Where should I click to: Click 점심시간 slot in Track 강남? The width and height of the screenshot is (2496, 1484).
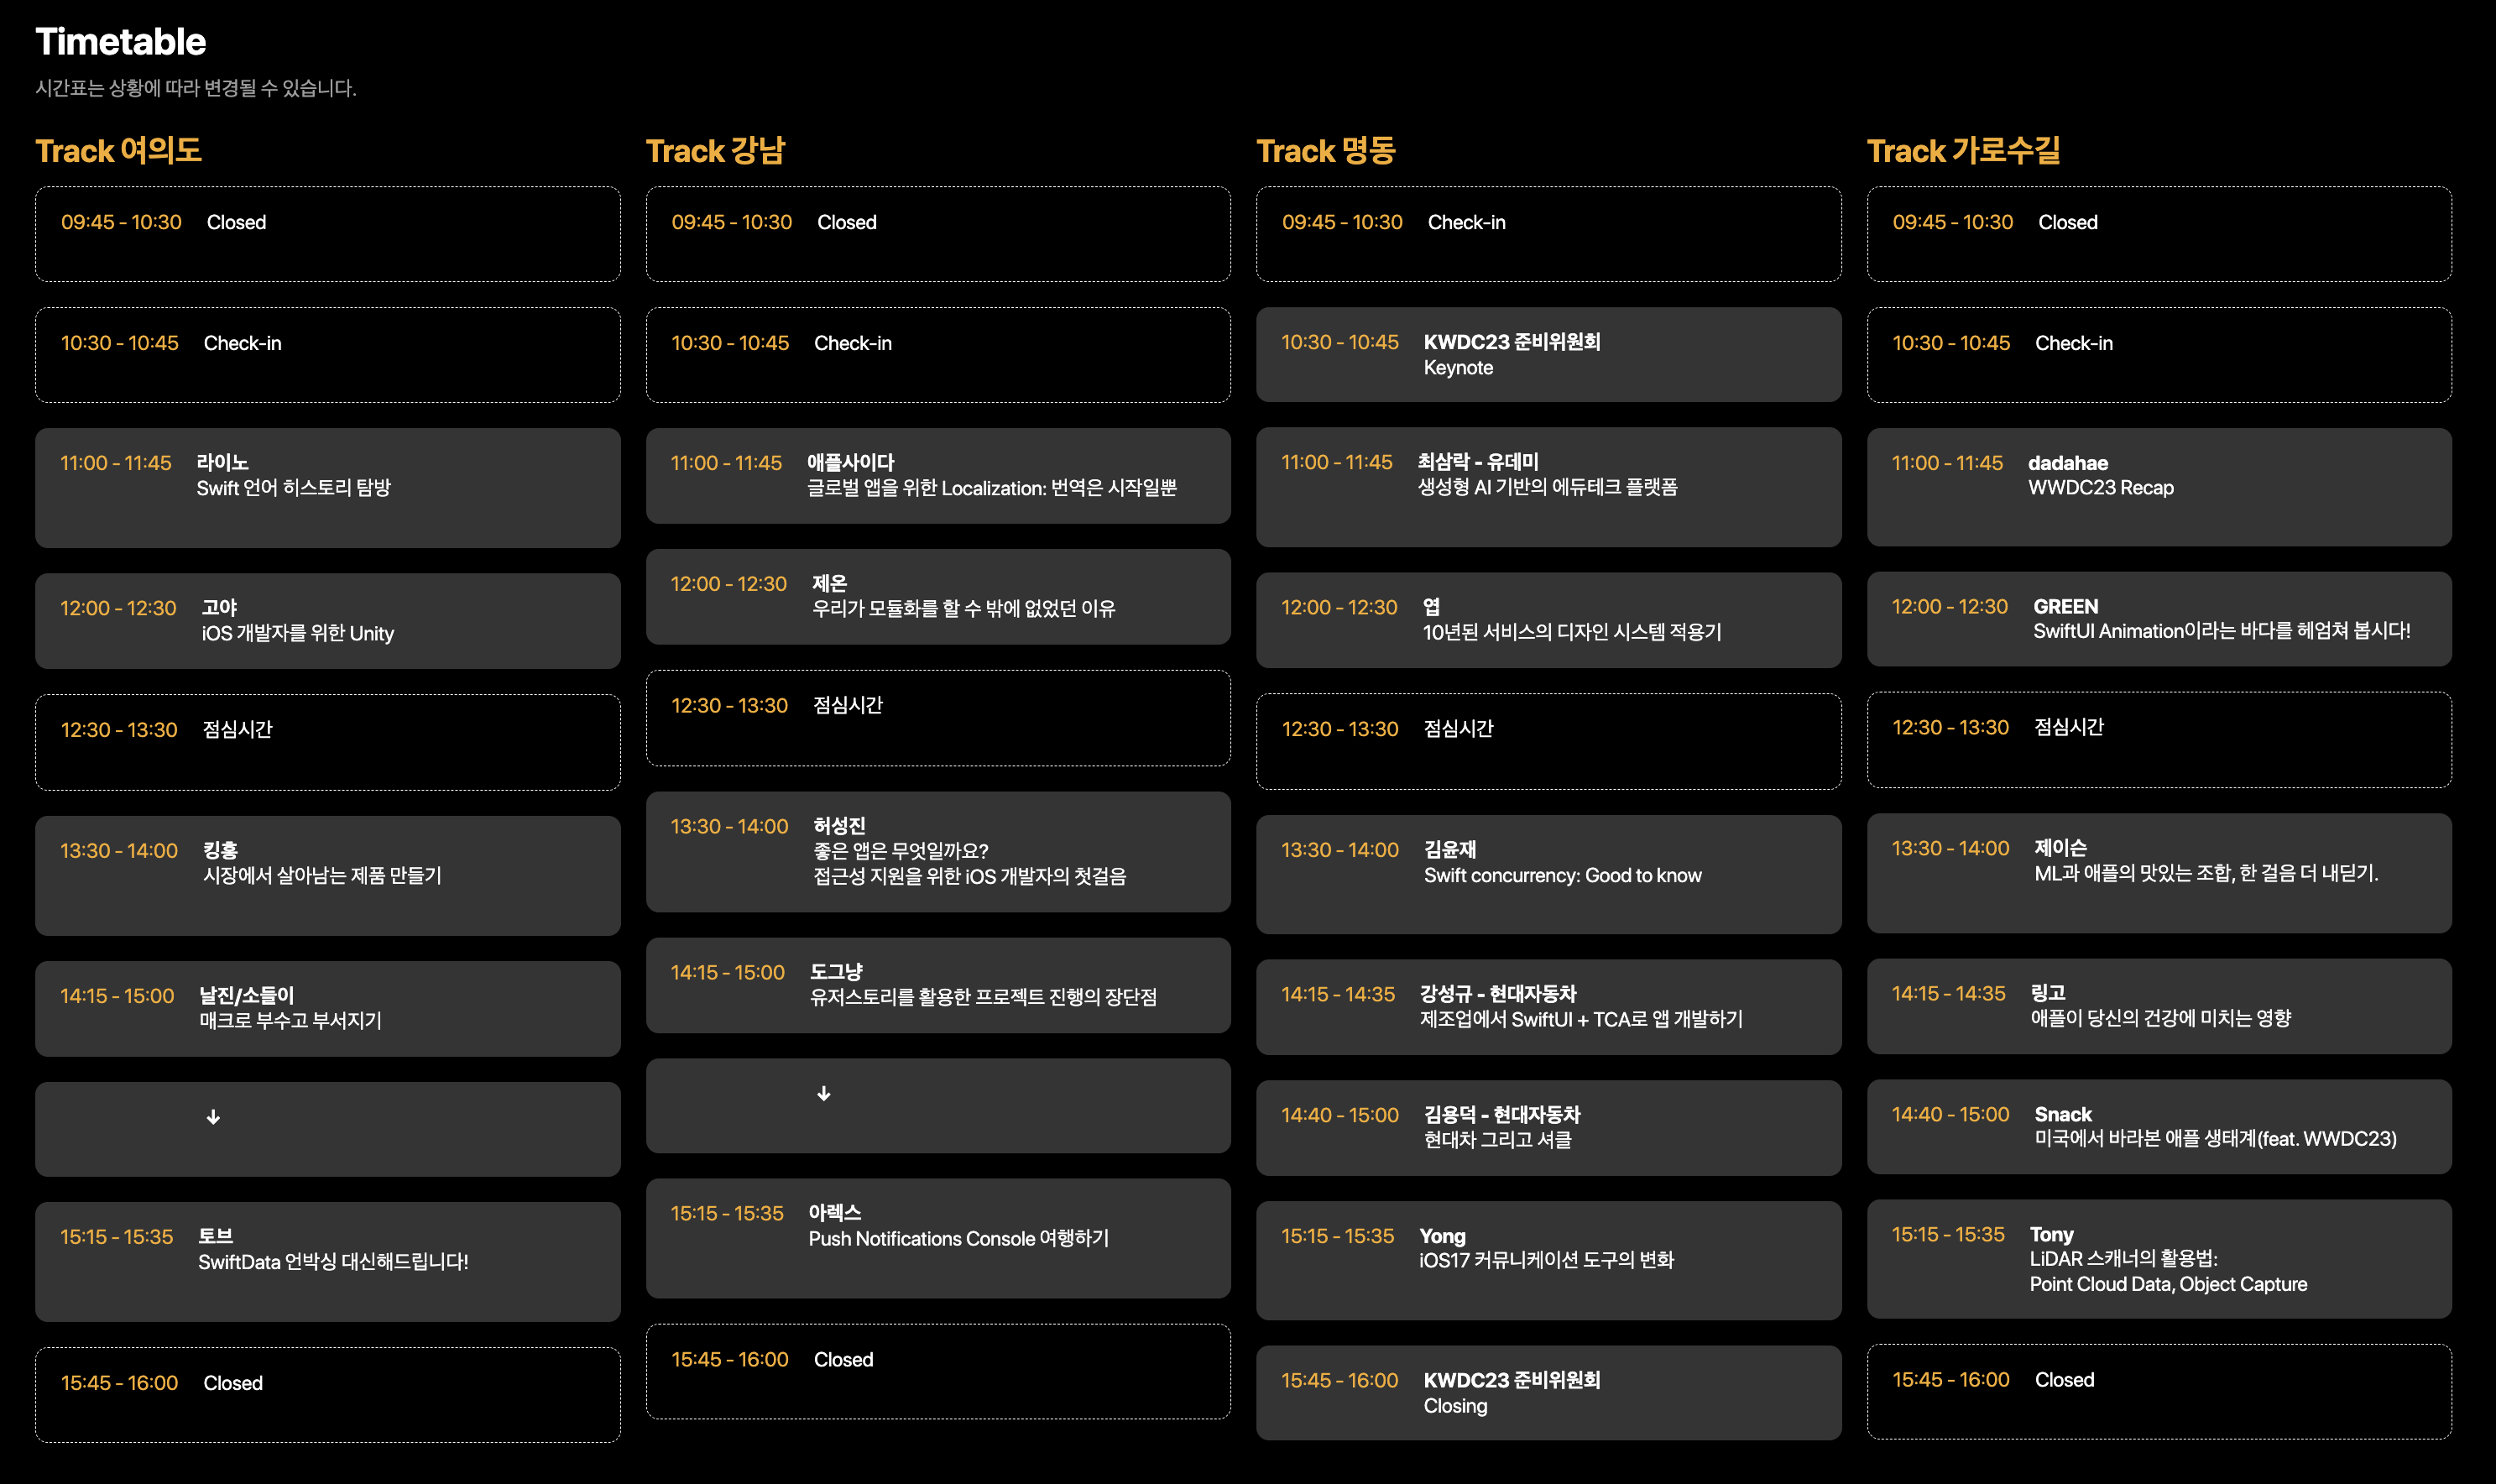click(938, 718)
